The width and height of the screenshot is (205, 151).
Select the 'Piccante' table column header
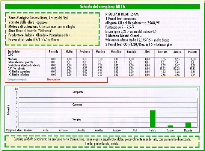[x=193, y=52]
